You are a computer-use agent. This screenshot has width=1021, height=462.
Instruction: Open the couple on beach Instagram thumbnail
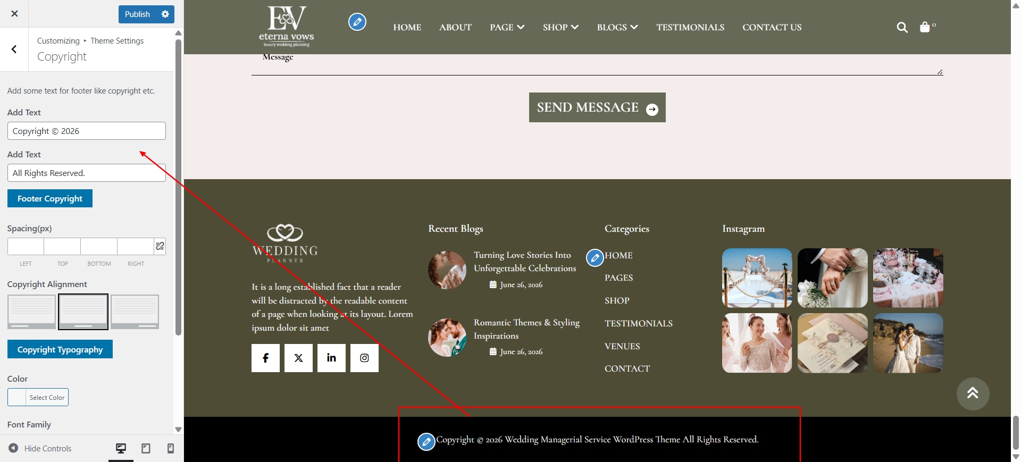pyautogui.click(x=908, y=343)
